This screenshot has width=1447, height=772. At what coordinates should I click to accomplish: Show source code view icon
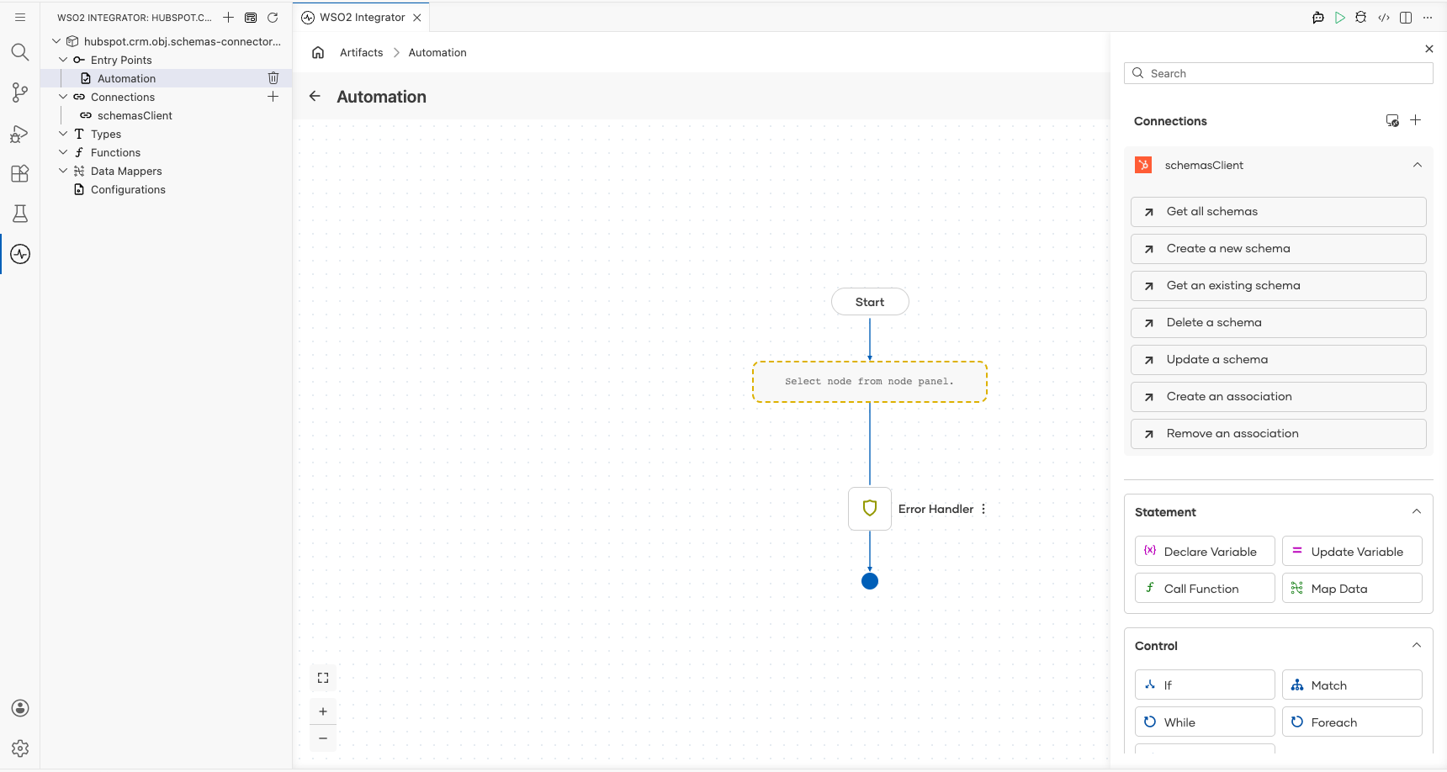(1384, 18)
